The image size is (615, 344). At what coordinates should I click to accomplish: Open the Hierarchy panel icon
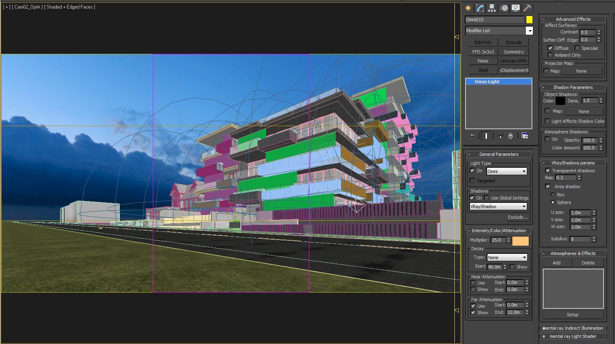(492, 8)
